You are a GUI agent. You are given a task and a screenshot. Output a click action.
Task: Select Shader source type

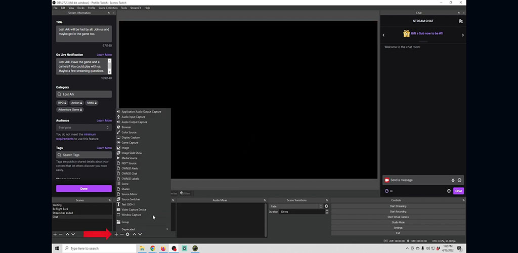(125, 189)
